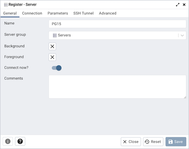Viewport: 189px width, 149px height.
Task: Click the Servers group icon in dropdown
Action: (55, 35)
